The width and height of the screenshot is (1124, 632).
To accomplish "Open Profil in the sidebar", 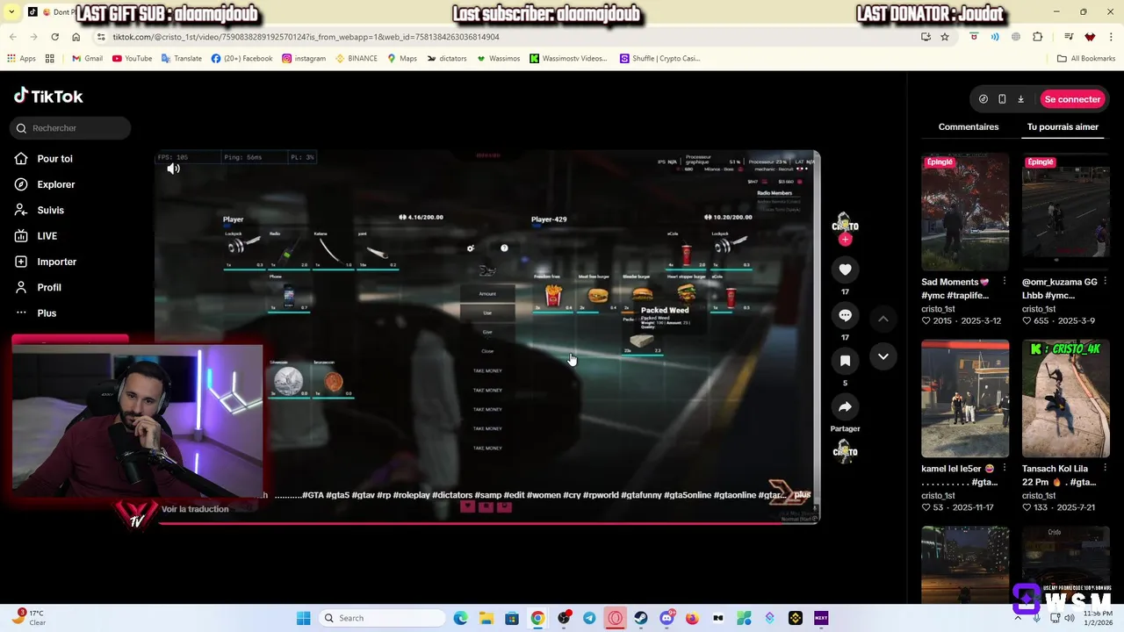I will coord(49,287).
